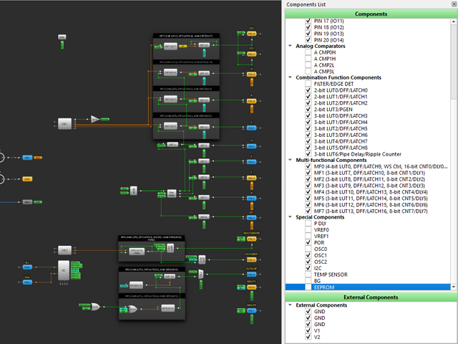Click the OSC1 oscillator block
458x344 pixels.
pyautogui.click(x=64, y=124)
